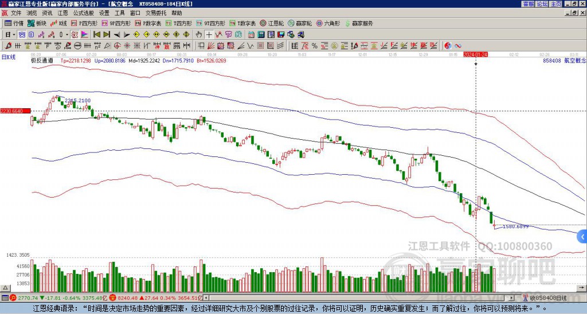
Task: Click the 2230.6640 price marker
Action: click(15, 111)
